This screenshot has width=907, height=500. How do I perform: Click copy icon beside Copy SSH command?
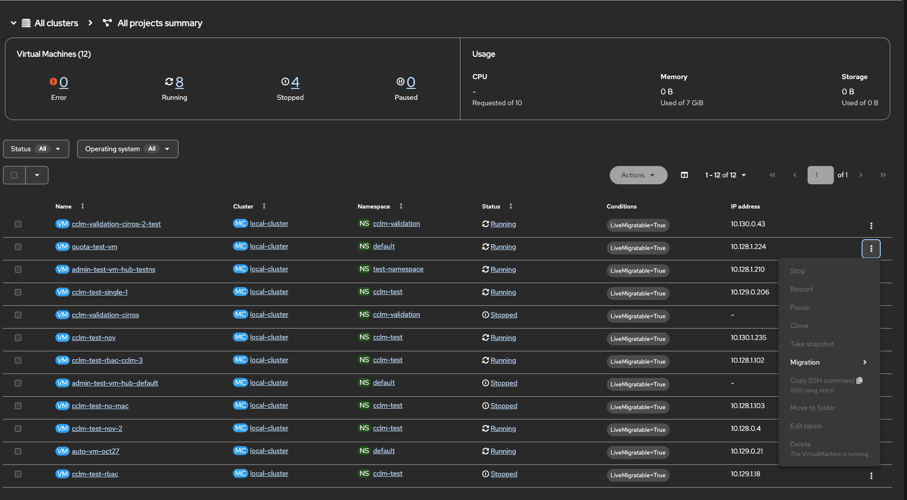pos(860,380)
